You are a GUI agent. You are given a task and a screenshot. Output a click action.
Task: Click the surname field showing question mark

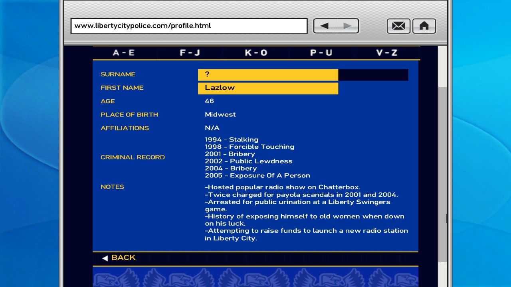pyautogui.click(x=268, y=75)
